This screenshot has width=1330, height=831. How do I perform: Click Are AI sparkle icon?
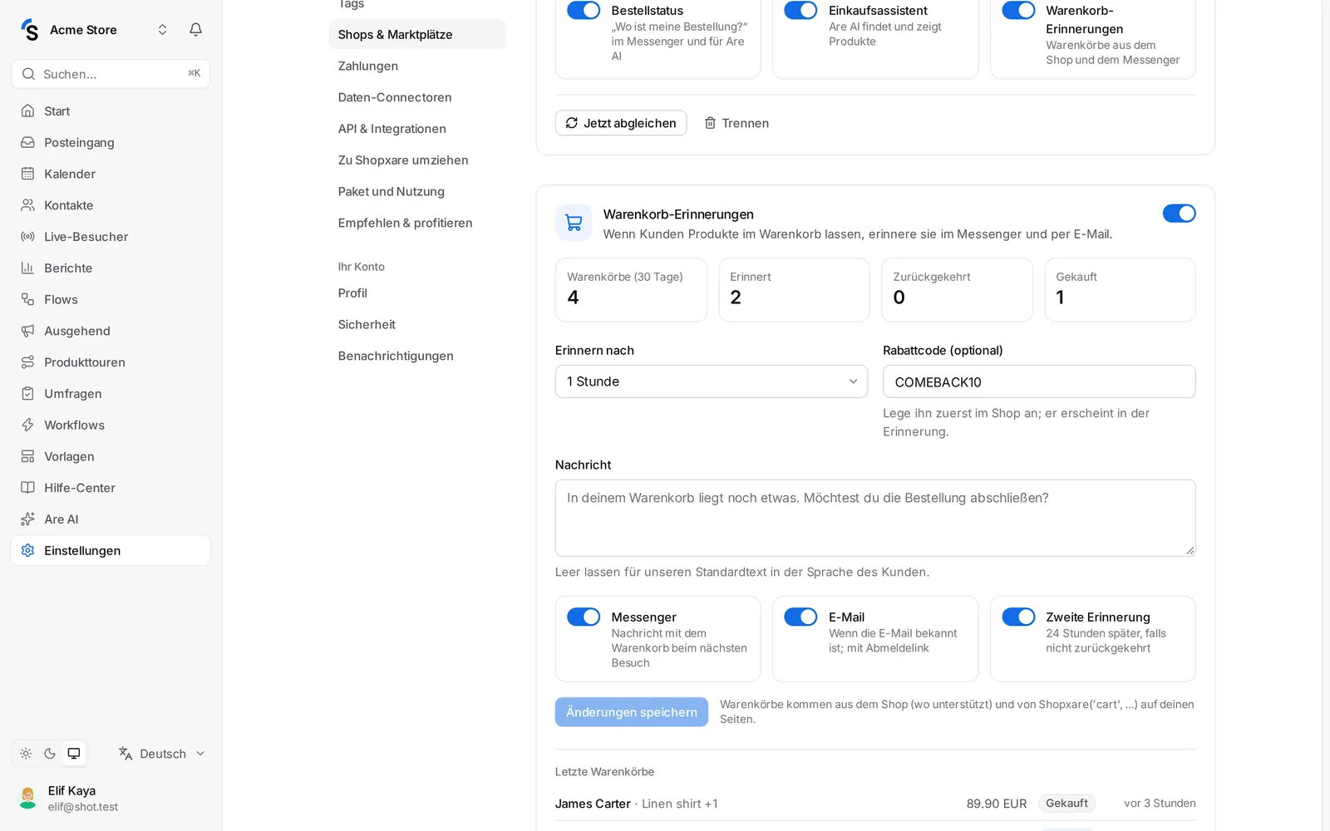pos(27,519)
